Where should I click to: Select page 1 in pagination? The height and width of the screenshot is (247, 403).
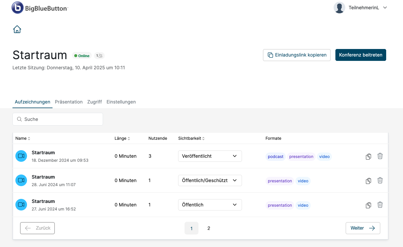click(x=191, y=228)
